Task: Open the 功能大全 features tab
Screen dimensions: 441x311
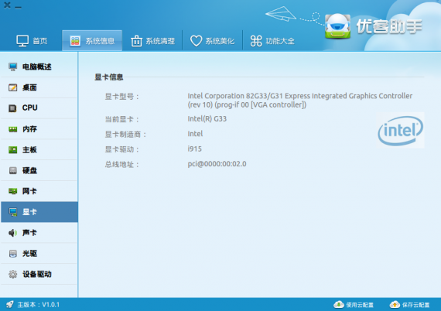Action: coord(272,41)
